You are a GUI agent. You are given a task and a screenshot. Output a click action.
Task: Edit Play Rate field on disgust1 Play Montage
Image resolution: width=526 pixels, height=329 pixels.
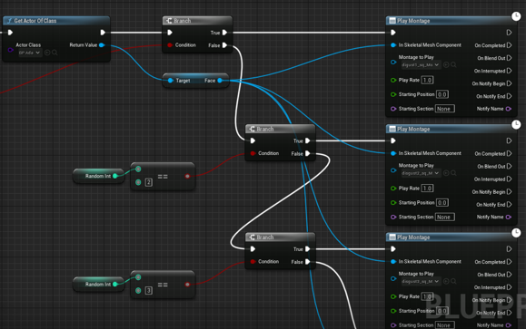pos(427,80)
